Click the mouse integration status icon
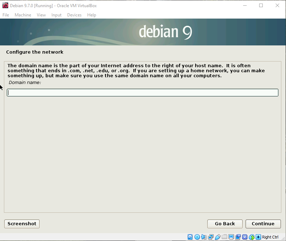 coord(252,237)
